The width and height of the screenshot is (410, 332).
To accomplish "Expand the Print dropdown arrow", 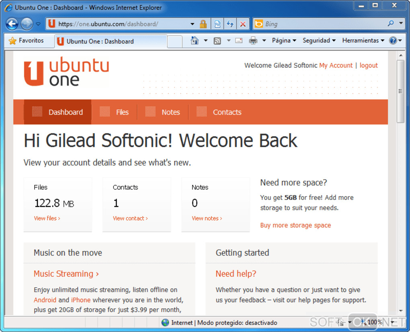I will pyautogui.click(x=264, y=41).
